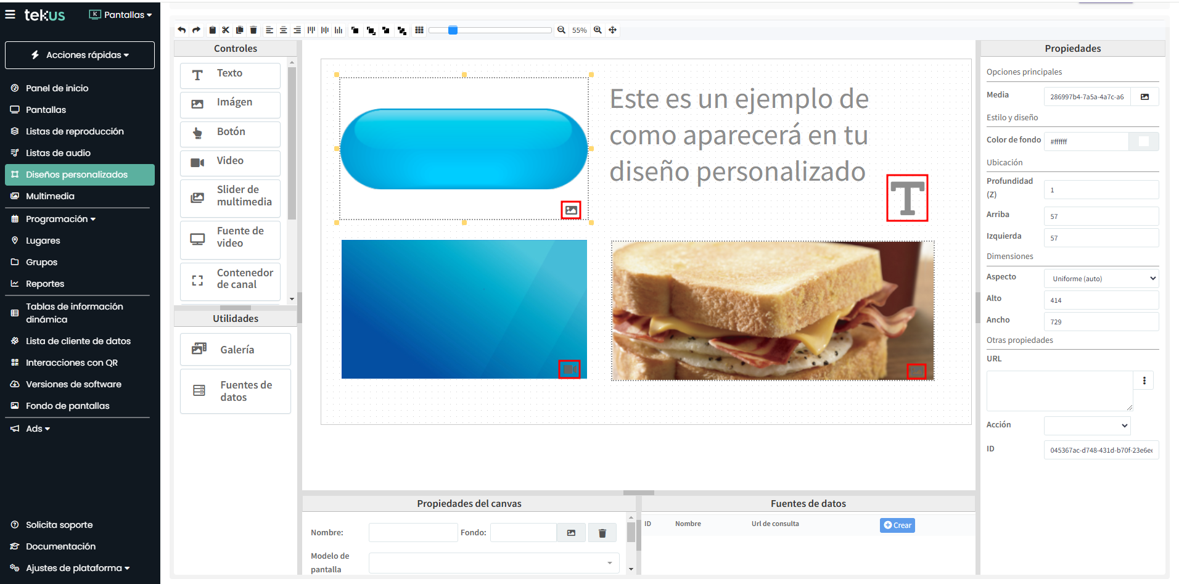The width and height of the screenshot is (1179, 584).
Task: Click the Color de fondo swatch
Action: click(1143, 141)
